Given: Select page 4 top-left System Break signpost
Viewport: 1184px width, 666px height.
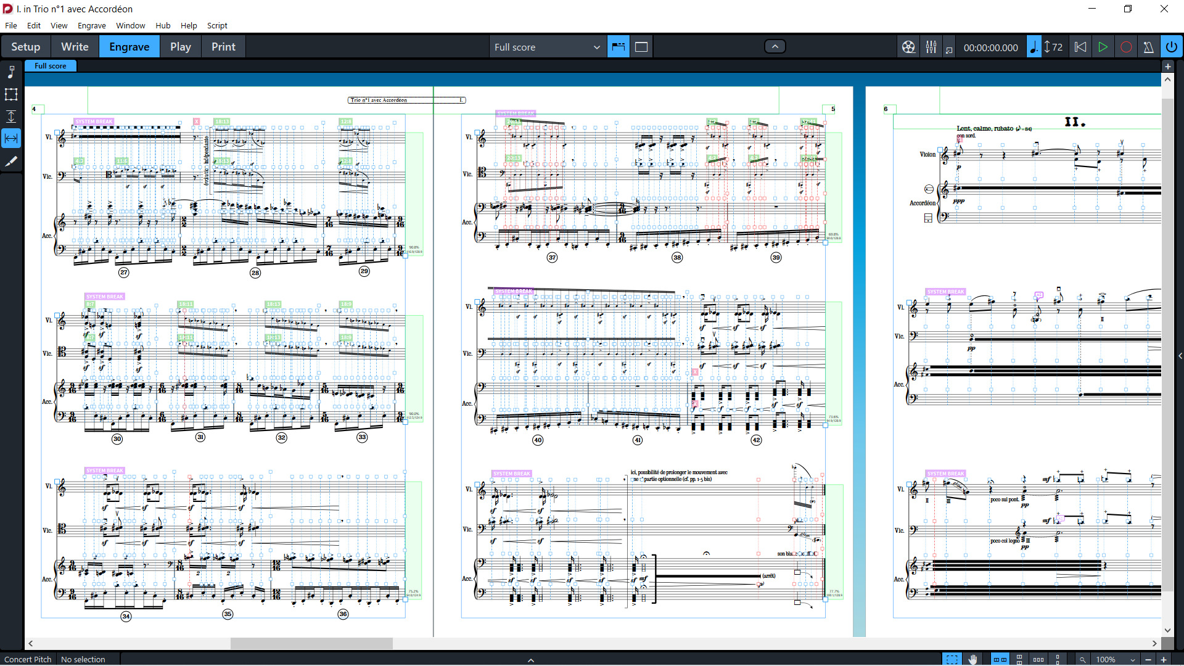Looking at the screenshot, I should [x=94, y=121].
